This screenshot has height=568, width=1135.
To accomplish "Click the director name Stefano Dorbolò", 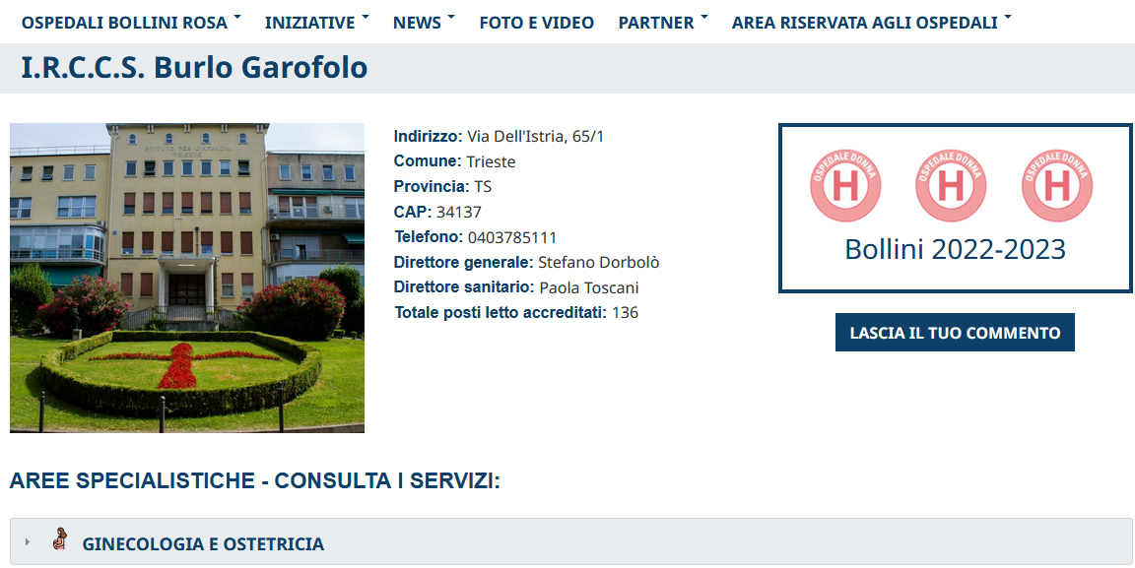I will pos(599,262).
